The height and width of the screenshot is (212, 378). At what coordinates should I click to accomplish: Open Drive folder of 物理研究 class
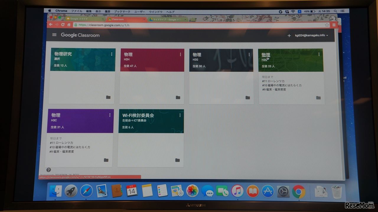tap(108, 97)
